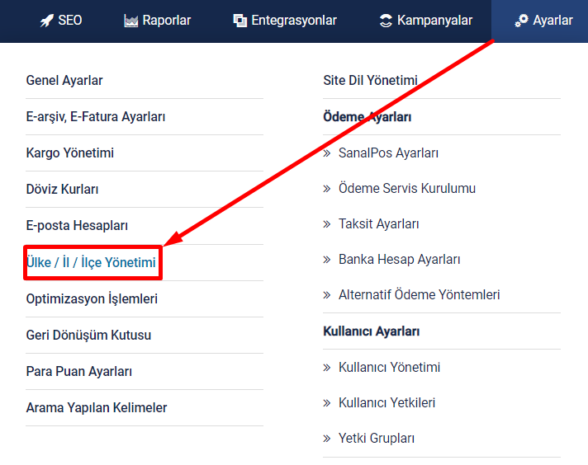588x465 pixels.
Task: Click the Entegrasyonlar squares icon
Action: [240, 21]
